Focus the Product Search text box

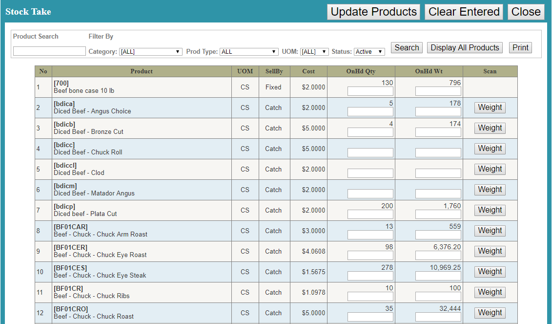(49, 51)
